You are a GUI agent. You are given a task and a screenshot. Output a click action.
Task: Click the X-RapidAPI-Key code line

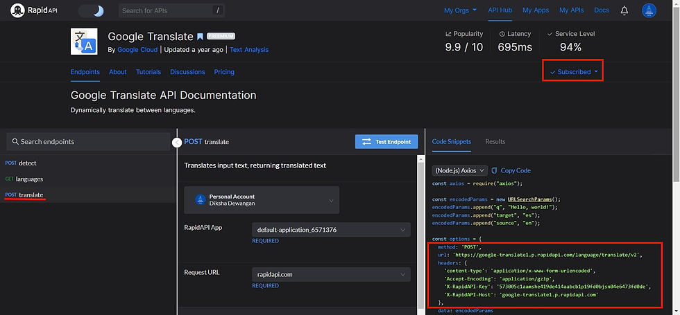(x=547, y=287)
